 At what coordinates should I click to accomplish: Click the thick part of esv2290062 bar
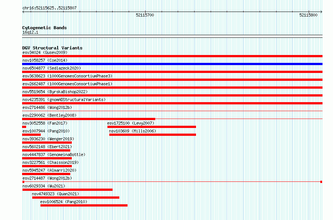click(89, 119)
